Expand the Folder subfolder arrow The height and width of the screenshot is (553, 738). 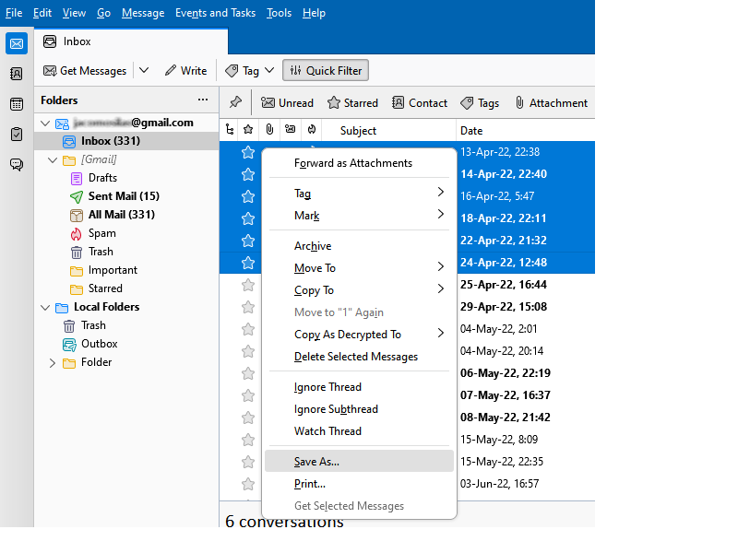(x=53, y=363)
